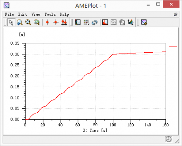Activate the crosshair cursor marker tool
The width and height of the screenshot is (182, 146).
[56, 22]
